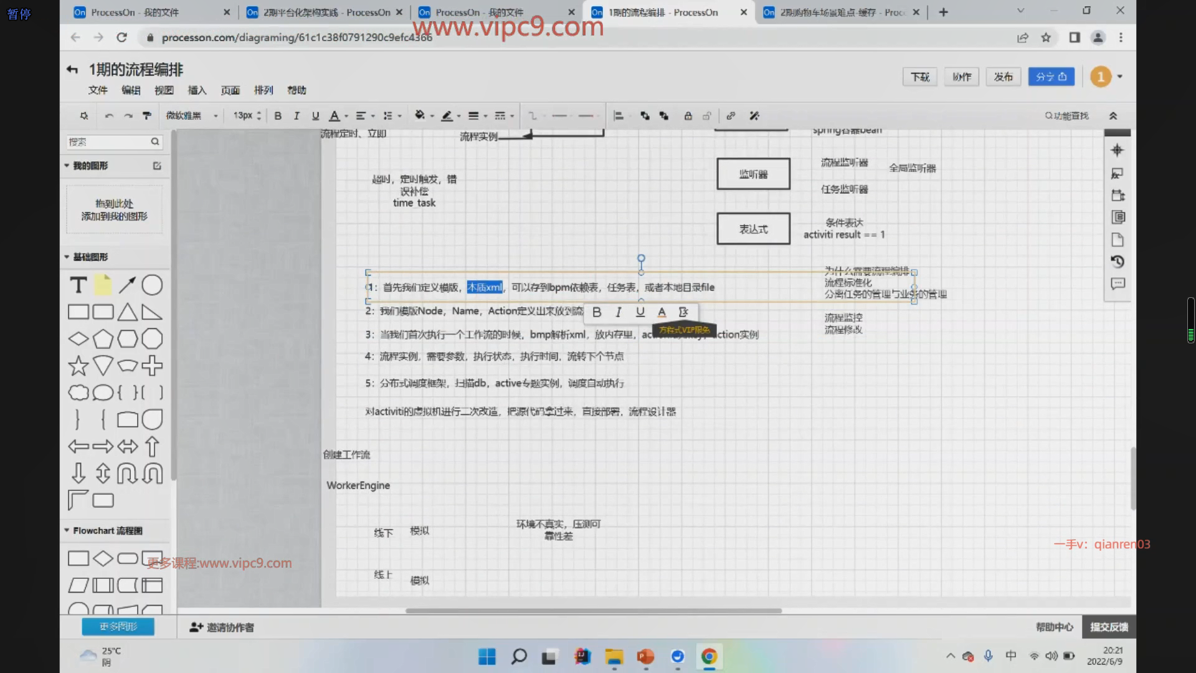Toggle underline in the main toolbar
Screen dimensions: 1196x673
coord(315,116)
